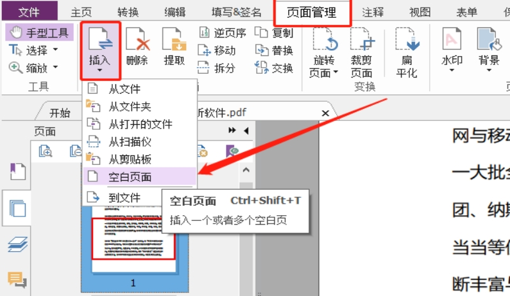Image resolution: width=510 pixels, height=296 pixels.
Task: Click the 选择 text selection tool
Action: tap(29, 50)
